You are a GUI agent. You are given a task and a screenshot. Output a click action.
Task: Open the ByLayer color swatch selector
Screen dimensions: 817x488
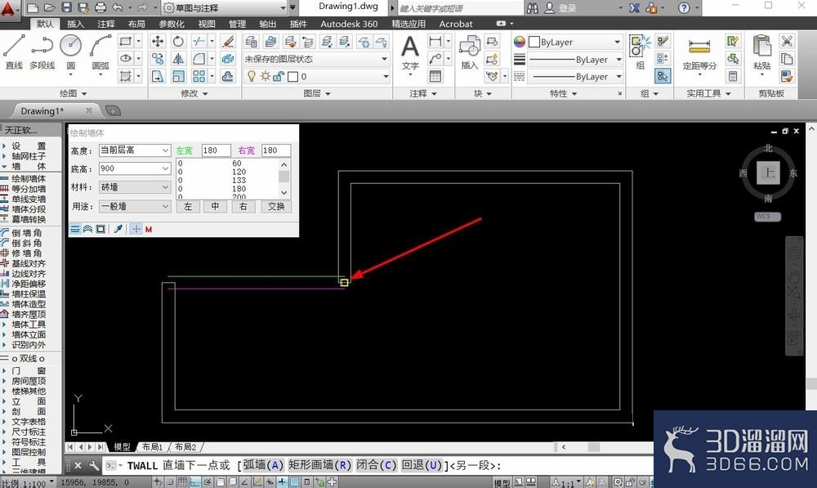pyautogui.click(x=575, y=42)
